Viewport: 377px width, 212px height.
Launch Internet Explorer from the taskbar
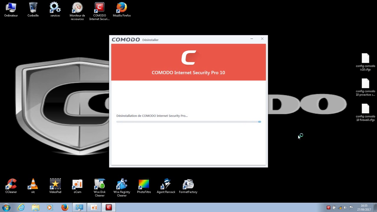tap(21, 207)
